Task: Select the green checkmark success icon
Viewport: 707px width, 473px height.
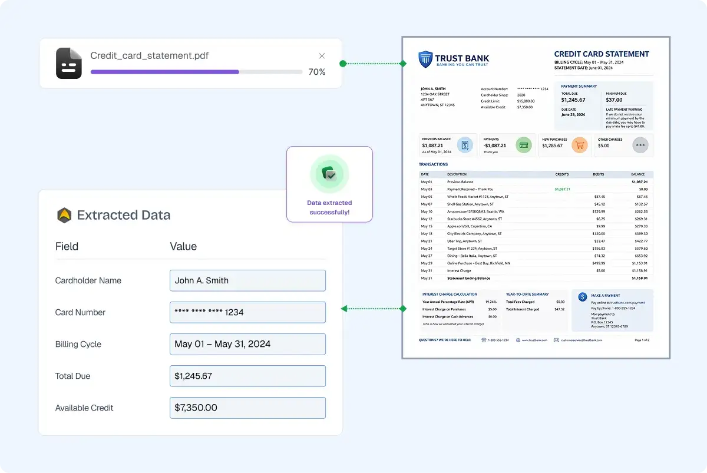Action: pyautogui.click(x=329, y=174)
